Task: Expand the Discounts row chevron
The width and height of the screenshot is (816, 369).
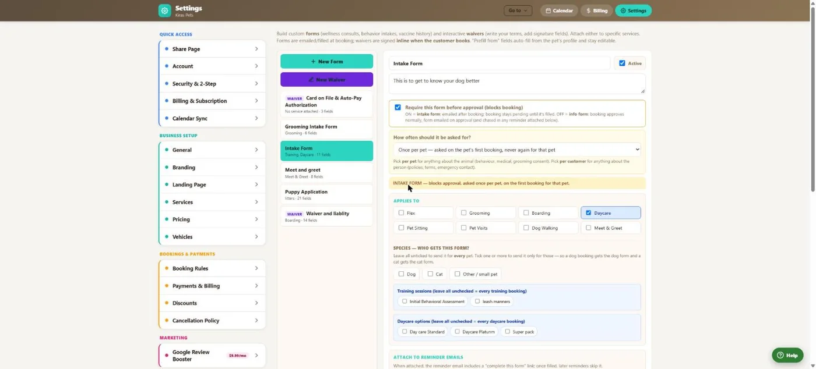Action: click(256, 303)
